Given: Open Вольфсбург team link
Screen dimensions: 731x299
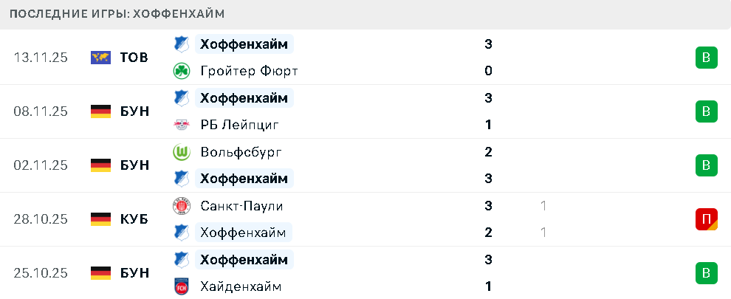Looking at the screenshot, I should point(241,152).
